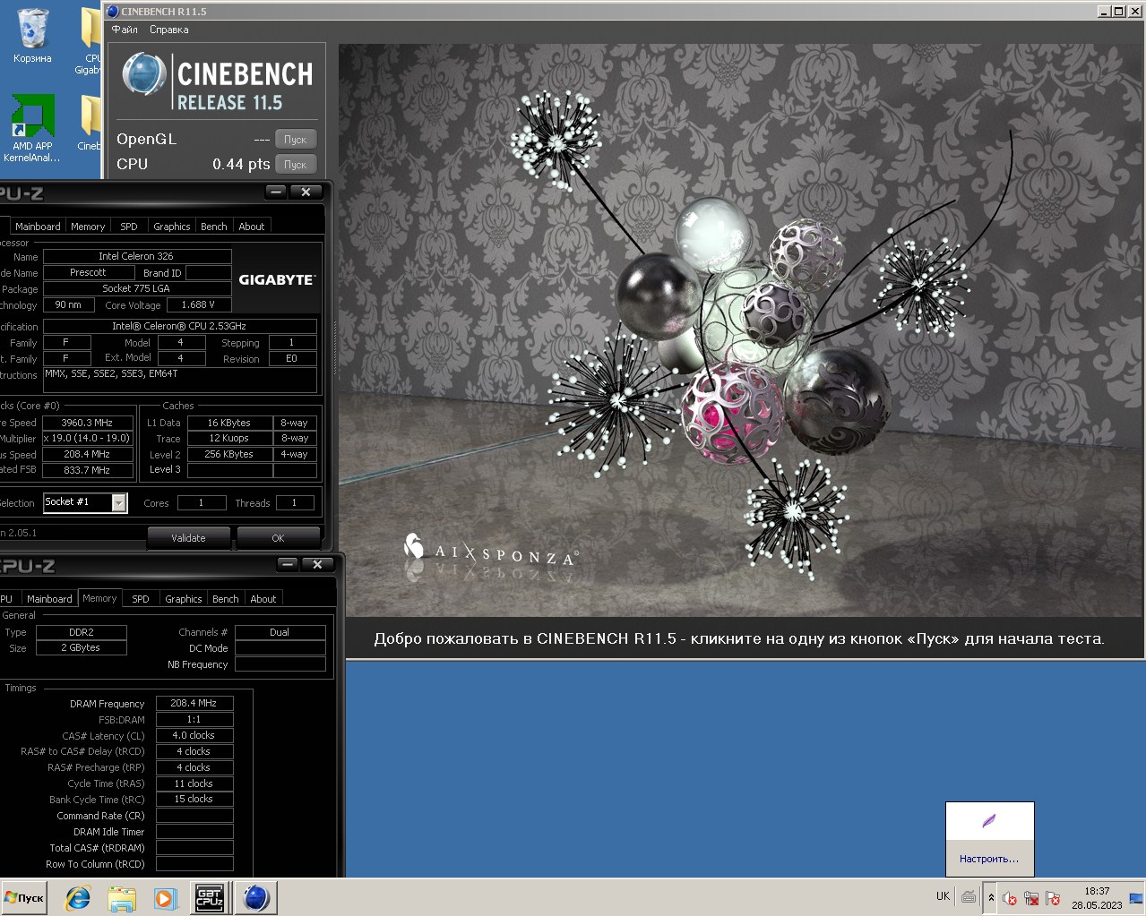
Task: Open the file explorer taskbar icon
Action: (122, 897)
